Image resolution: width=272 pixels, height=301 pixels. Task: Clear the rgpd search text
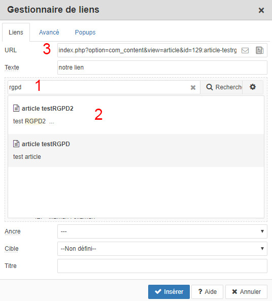193,87
